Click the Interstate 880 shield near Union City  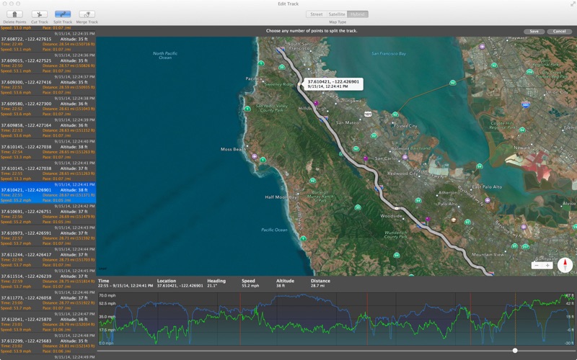click(526, 105)
